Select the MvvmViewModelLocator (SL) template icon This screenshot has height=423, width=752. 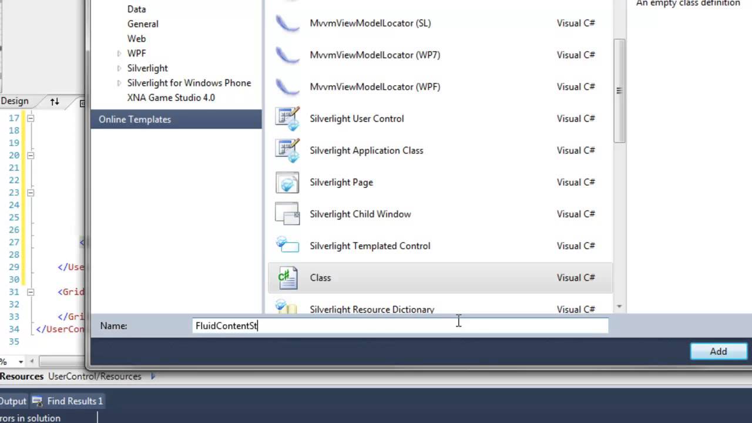[288, 23]
